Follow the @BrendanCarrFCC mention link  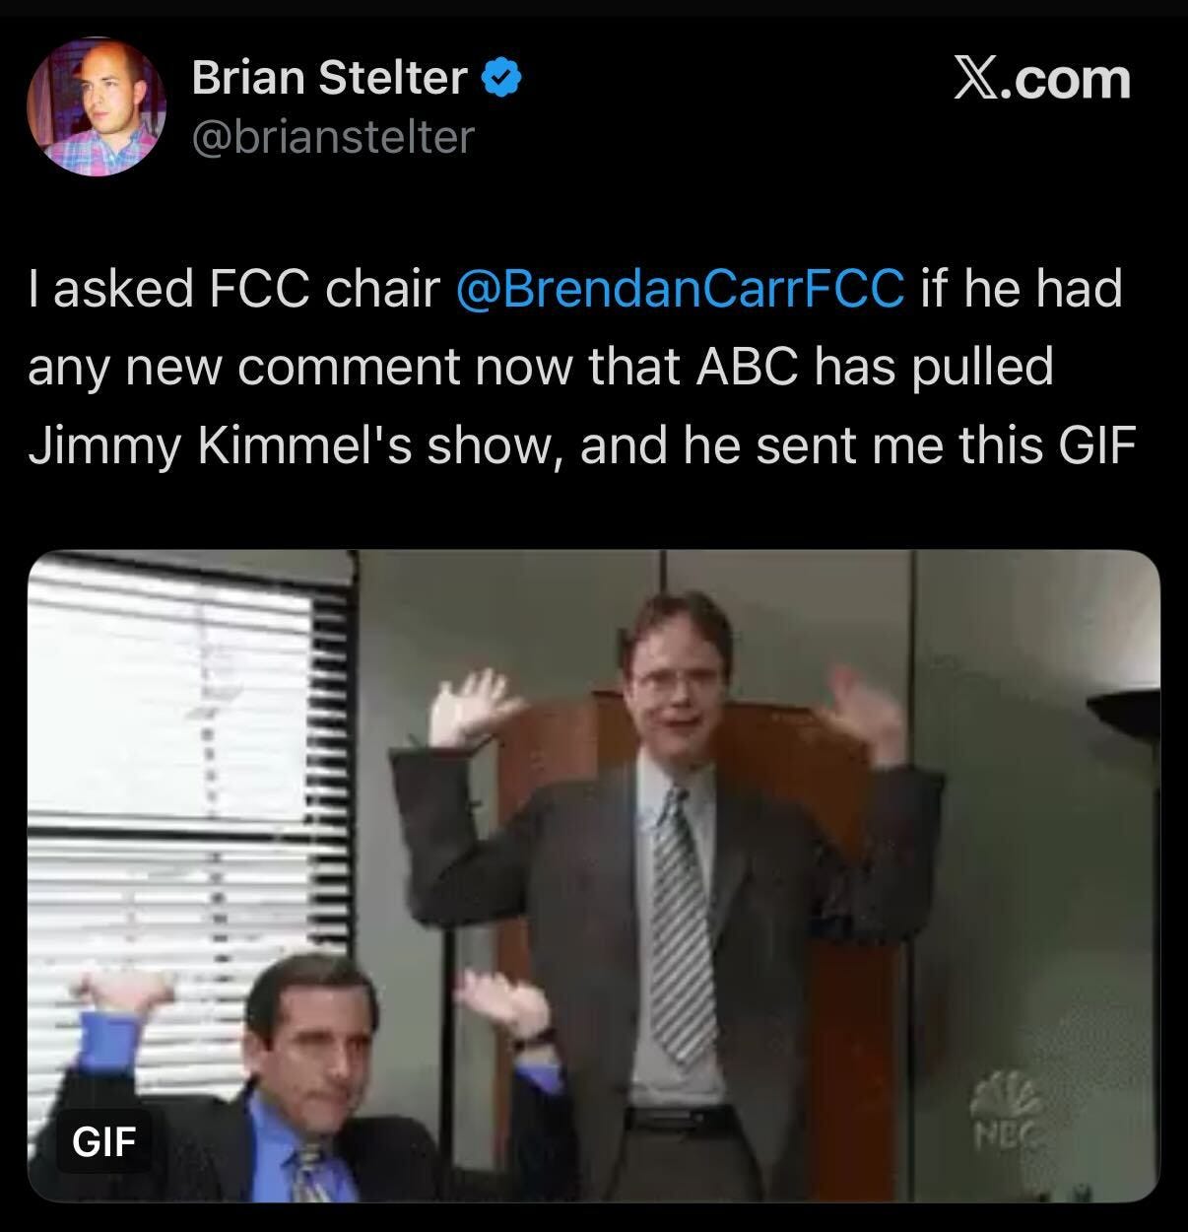tap(680, 289)
